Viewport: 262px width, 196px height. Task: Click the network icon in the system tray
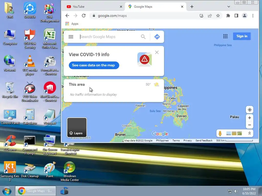pos(230,191)
